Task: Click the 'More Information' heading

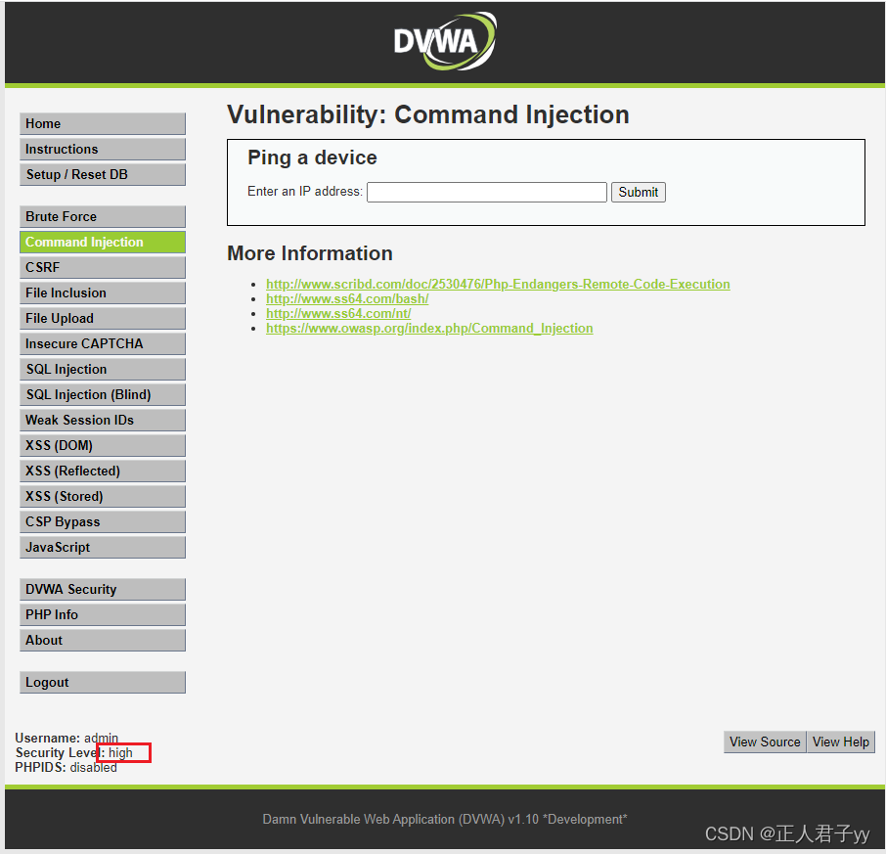Action: click(x=310, y=253)
